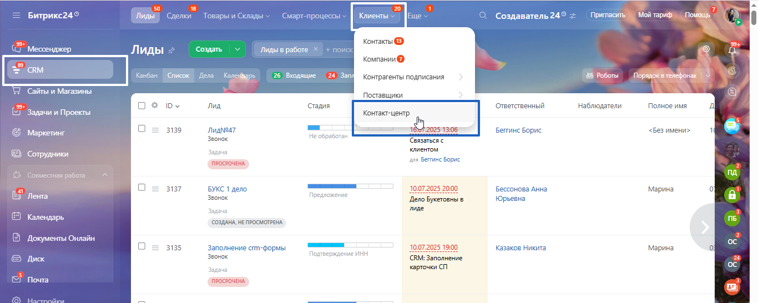Open the row actions menu for lead 3137
This screenshot has height=303, width=758.
[x=155, y=189]
